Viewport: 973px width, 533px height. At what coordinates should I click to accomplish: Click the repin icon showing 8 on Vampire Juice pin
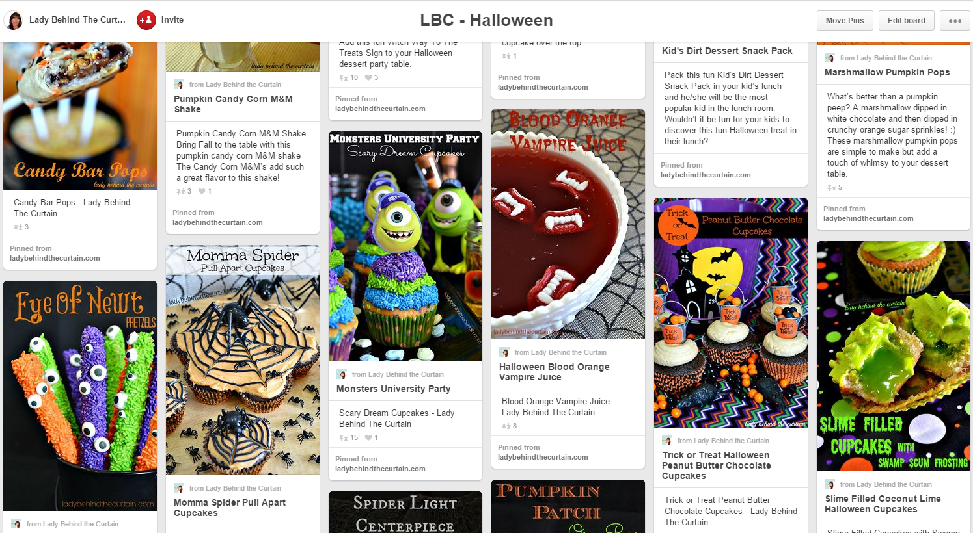pyautogui.click(x=506, y=426)
